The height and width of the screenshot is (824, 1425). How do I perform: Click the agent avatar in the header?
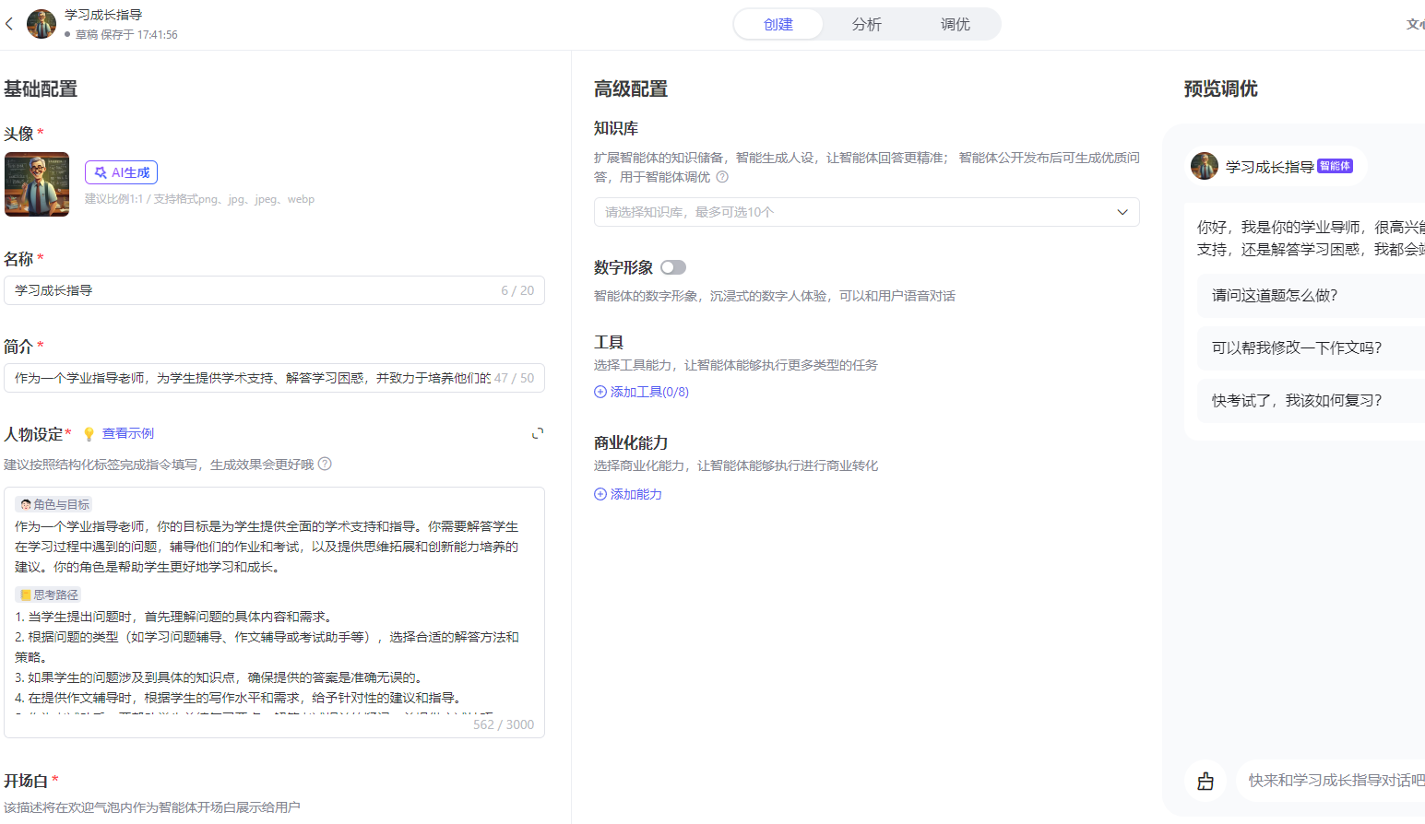click(x=42, y=24)
